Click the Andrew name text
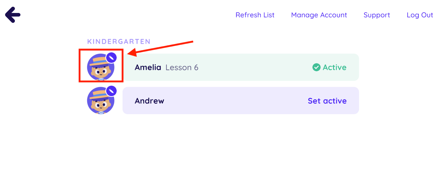Image resolution: width=444 pixels, height=182 pixels. pyautogui.click(x=149, y=101)
